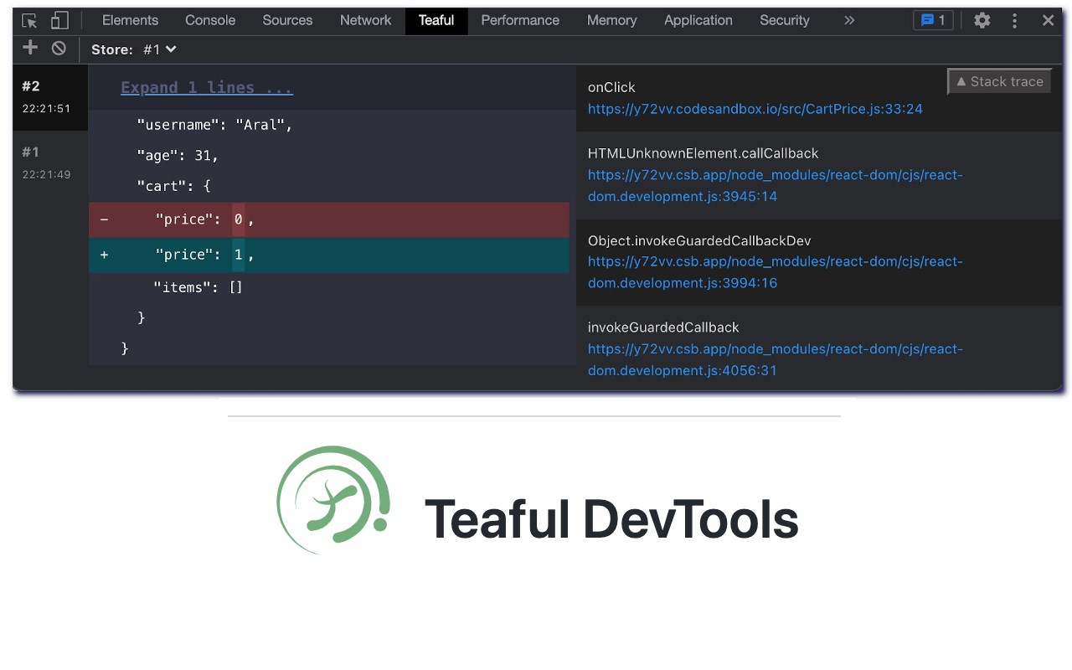Open the Store #1 dropdown
This screenshot has width=1072, height=670.
coord(159,49)
